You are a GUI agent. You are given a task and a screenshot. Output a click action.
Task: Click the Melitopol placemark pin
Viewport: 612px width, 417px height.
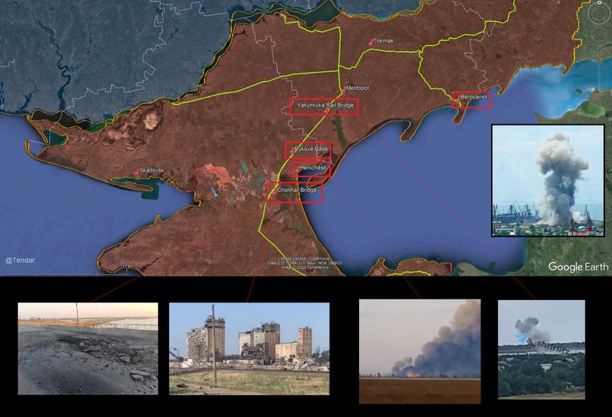click(x=344, y=90)
